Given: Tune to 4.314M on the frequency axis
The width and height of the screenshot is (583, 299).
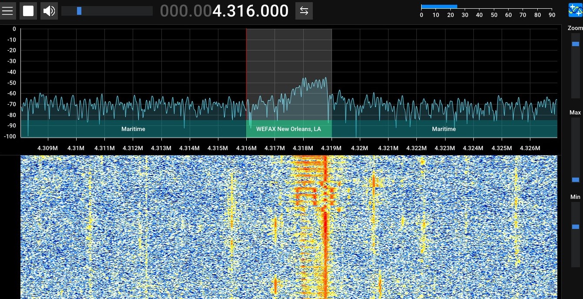Looking at the screenshot, I should pyautogui.click(x=190, y=148).
